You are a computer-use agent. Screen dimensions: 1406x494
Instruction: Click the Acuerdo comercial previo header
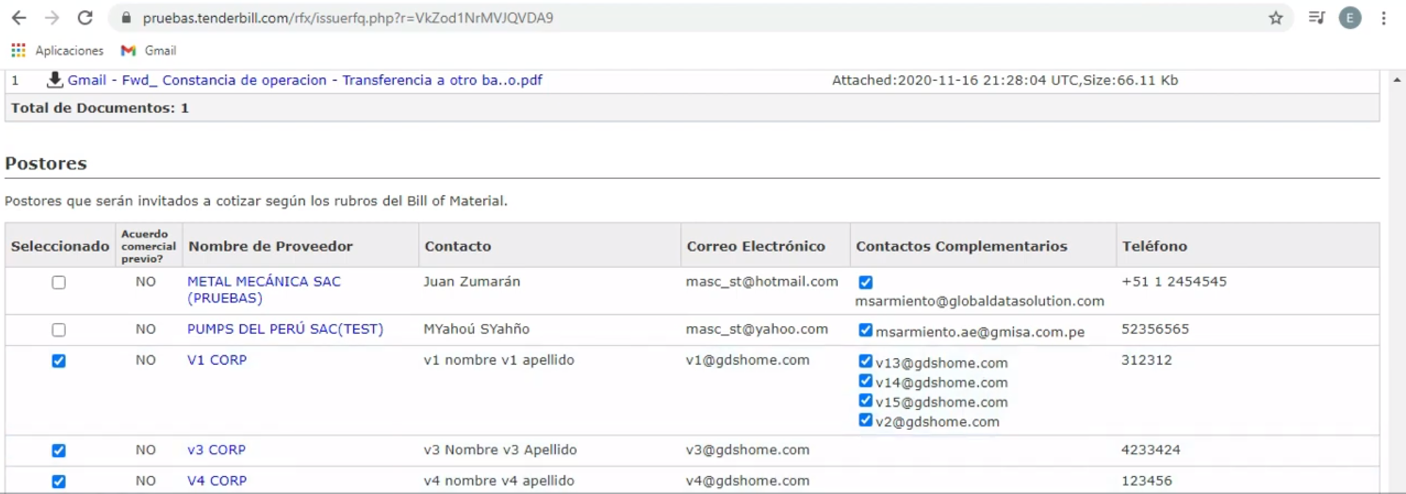pos(148,246)
